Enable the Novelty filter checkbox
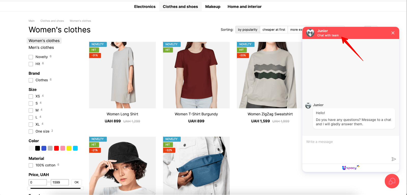Viewport: 407px width, 195px height. [x=31, y=57]
